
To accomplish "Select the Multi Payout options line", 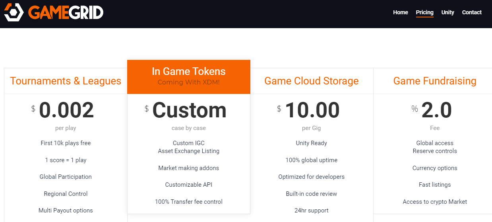I will [66, 211].
